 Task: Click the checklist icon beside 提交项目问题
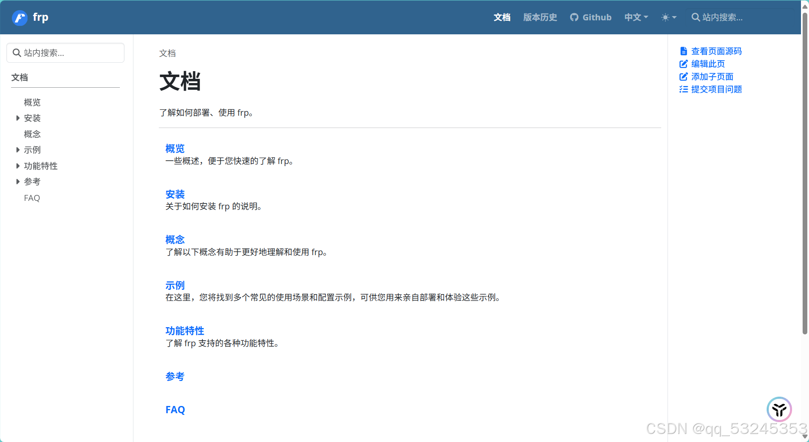click(684, 89)
